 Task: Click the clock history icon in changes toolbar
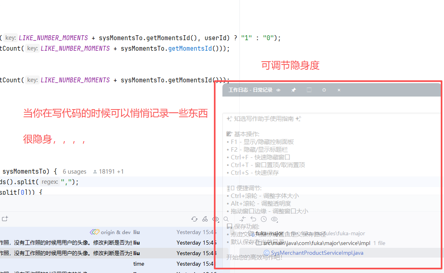pos(264,219)
